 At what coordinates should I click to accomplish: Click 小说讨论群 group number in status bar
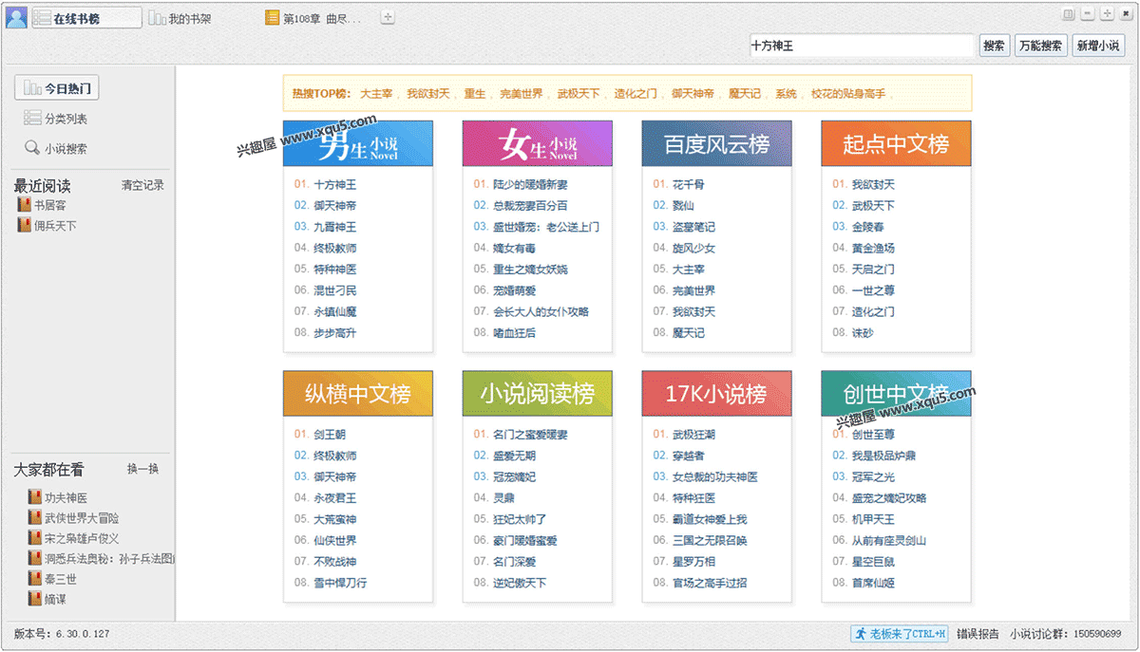(x=1065, y=634)
